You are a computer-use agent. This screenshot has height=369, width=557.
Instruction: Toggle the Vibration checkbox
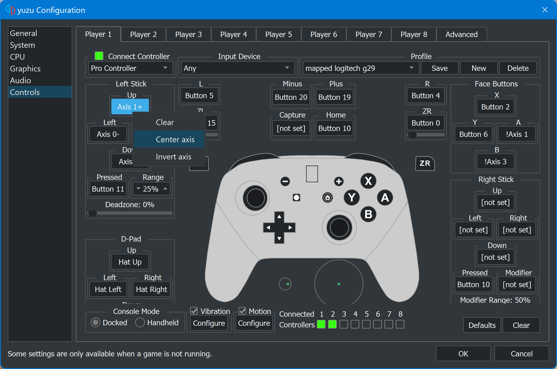[x=194, y=311]
